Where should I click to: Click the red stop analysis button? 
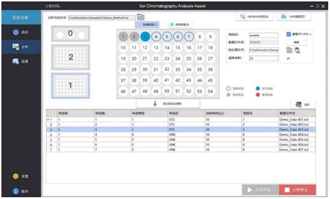298,190
